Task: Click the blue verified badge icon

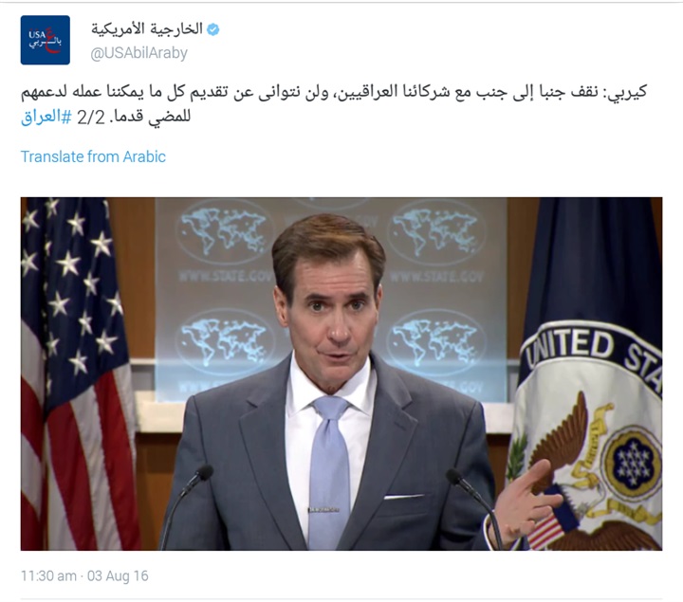Action: point(213,29)
